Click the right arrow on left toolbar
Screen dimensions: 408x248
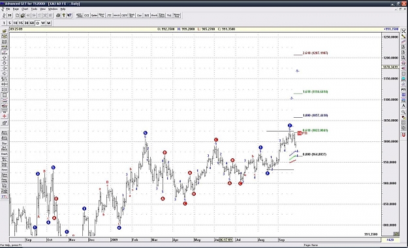pyautogui.click(x=4, y=74)
